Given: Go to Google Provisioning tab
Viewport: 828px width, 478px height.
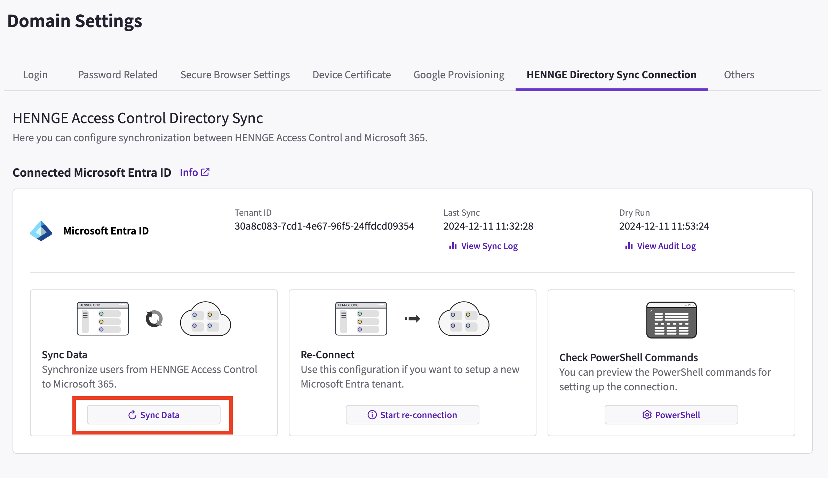Looking at the screenshot, I should [x=459, y=74].
